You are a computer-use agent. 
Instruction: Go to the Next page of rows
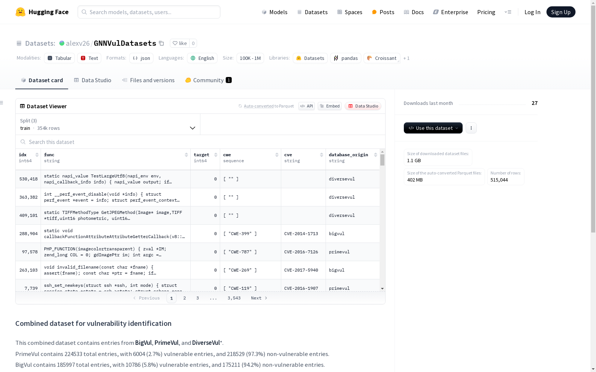[259, 298]
